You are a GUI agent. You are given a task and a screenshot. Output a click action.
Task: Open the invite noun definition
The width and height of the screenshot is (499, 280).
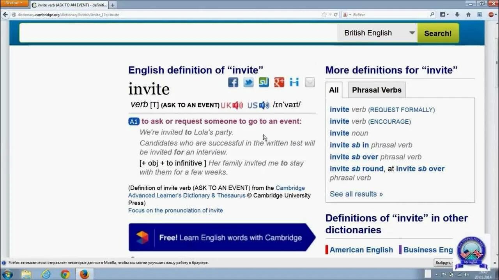click(x=349, y=133)
